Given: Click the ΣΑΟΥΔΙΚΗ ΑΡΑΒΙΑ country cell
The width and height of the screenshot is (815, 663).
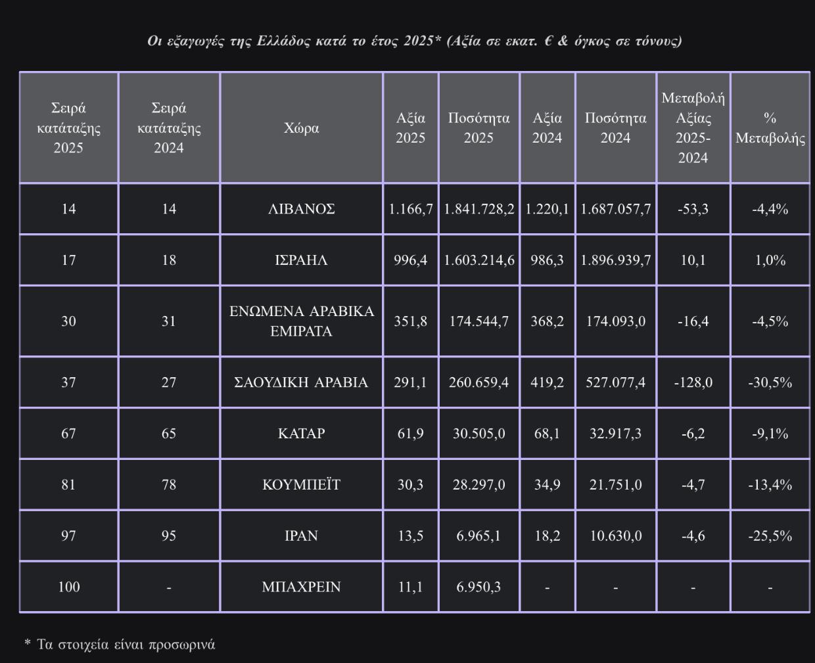Looking at the screenshot, I should click(301, 382).
